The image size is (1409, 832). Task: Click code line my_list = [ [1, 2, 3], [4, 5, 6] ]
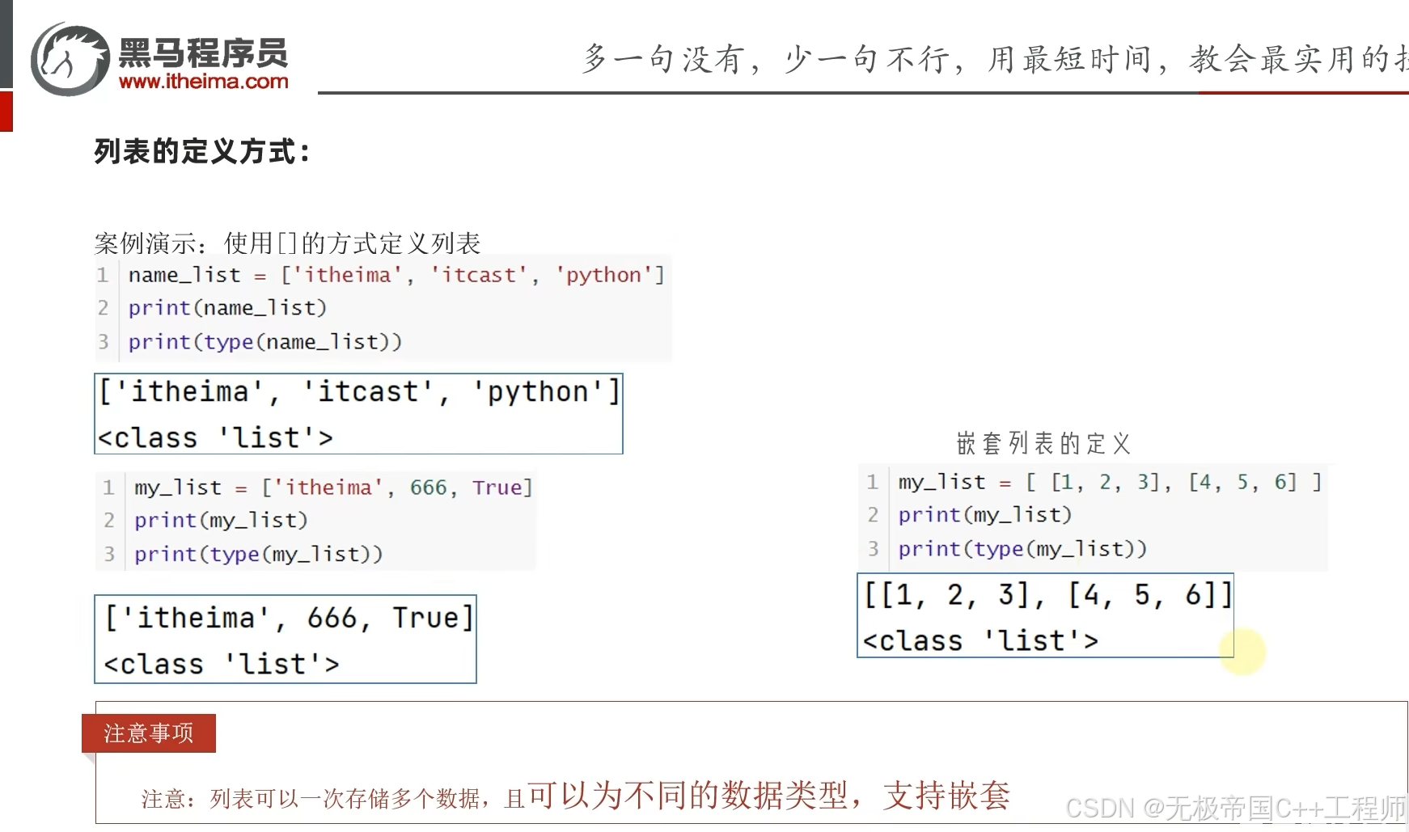(1110, 483)
